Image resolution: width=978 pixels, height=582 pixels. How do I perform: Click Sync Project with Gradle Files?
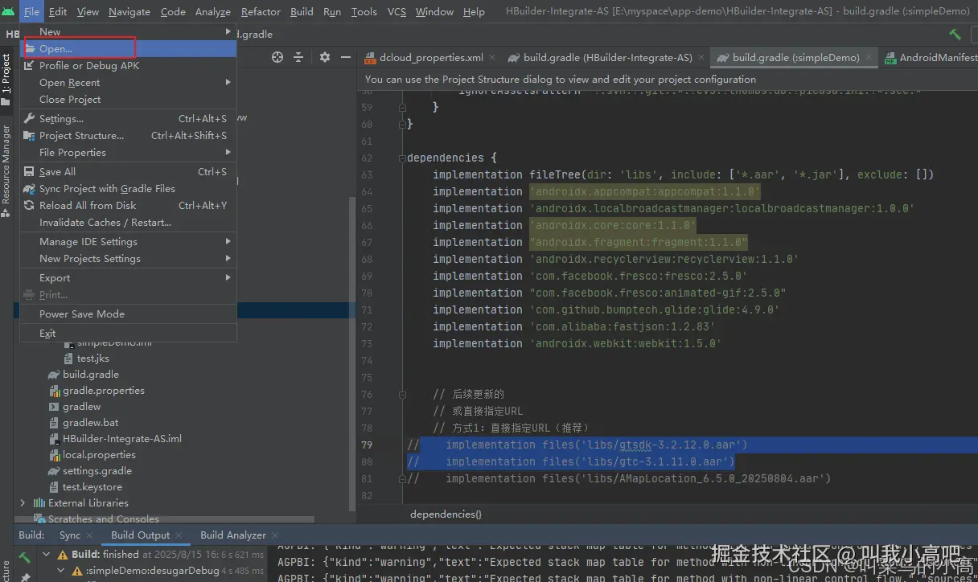pyautogui.click(x=129, y=188)
